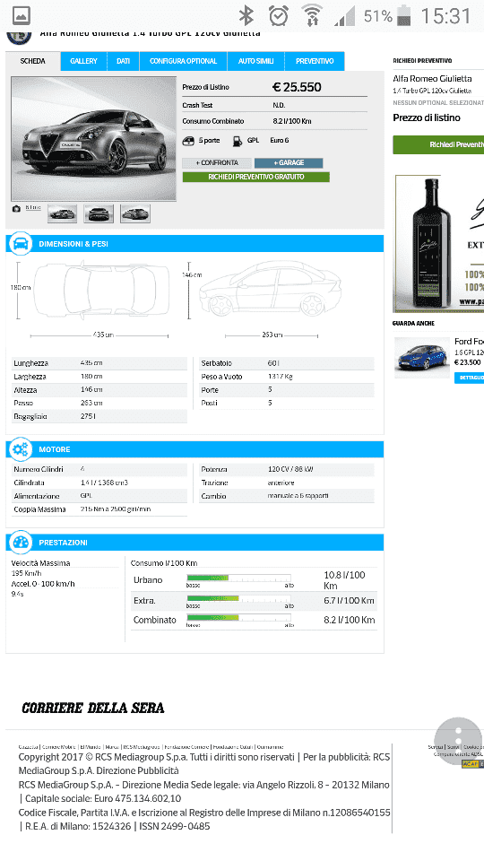484x861 pixels.
Task: Open the blue Ford Focus thumbnail
Action: coord(422,358)
